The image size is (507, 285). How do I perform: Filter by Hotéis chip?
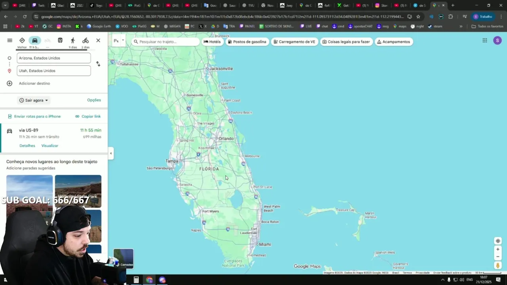pos(212,42)
